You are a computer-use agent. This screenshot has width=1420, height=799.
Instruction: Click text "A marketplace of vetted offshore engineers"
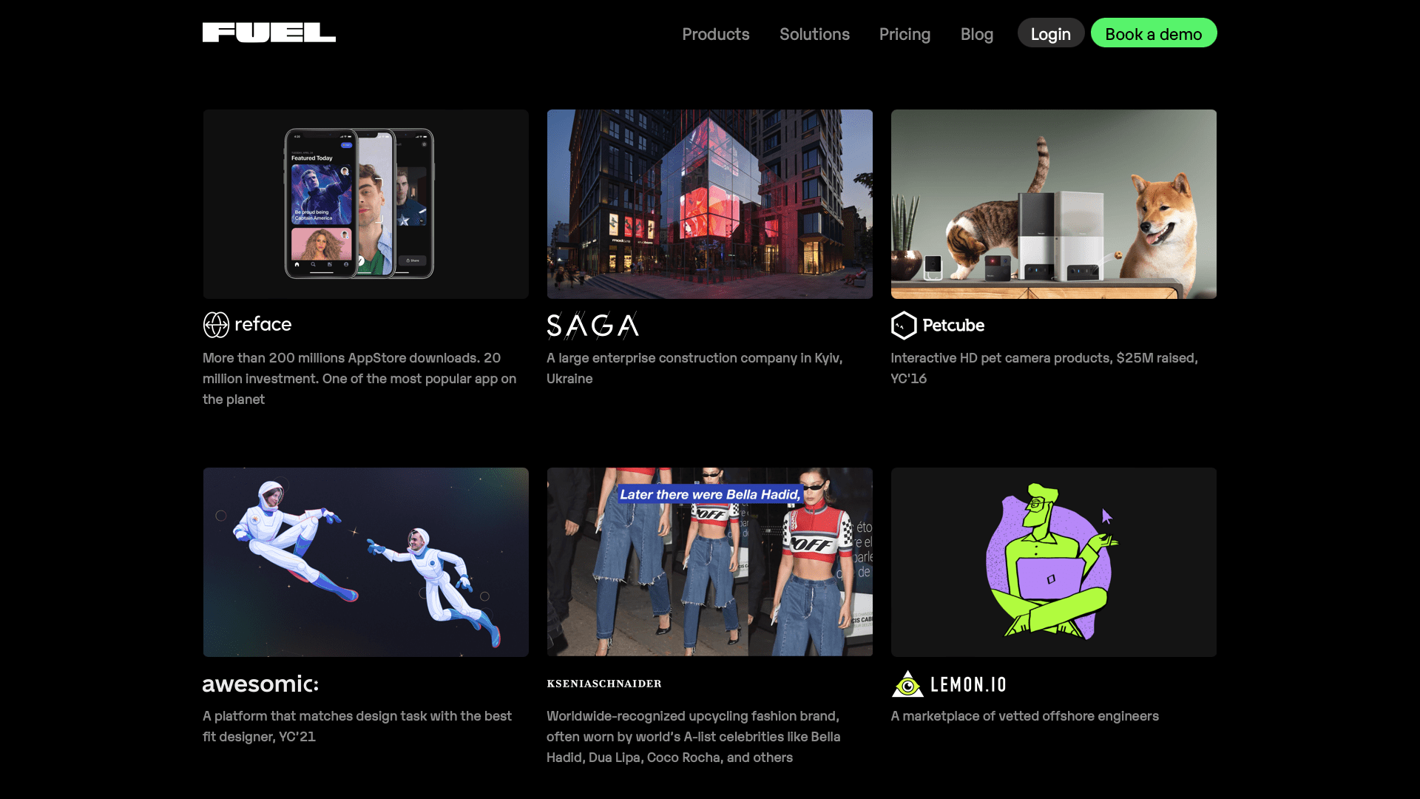(x=1024, y=716)
